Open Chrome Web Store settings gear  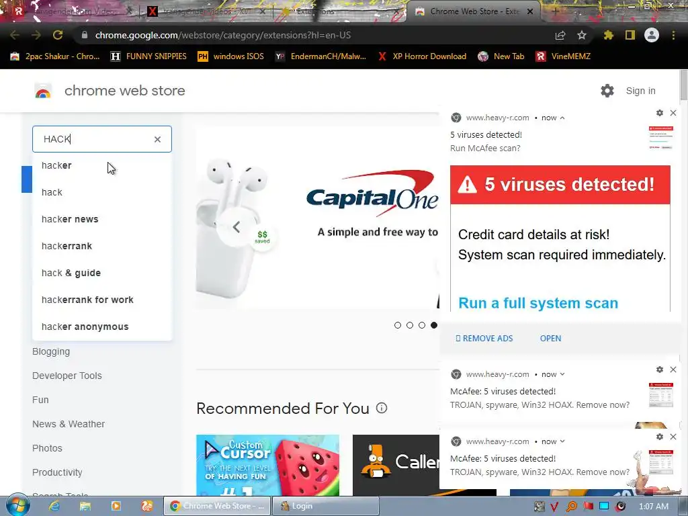(607, 91)
